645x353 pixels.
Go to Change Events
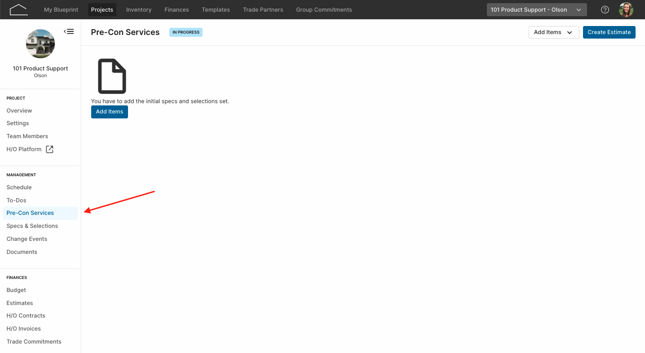(27, 239)
